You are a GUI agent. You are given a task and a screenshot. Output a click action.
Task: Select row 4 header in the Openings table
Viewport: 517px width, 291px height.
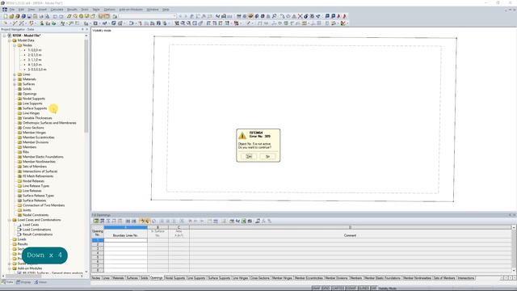pos(97,253)
